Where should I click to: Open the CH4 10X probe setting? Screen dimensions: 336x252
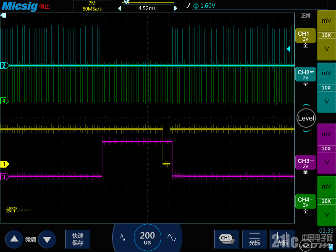click(x=326, y=201)
